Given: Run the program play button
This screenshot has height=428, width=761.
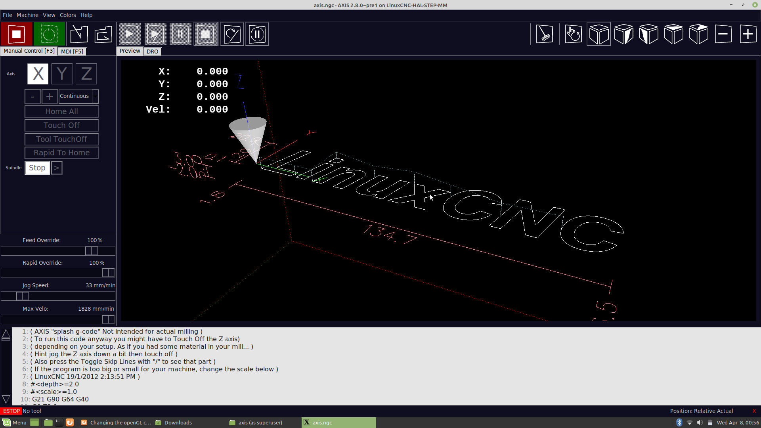Looking at the screenshot, I should click(x=130, y=34).
